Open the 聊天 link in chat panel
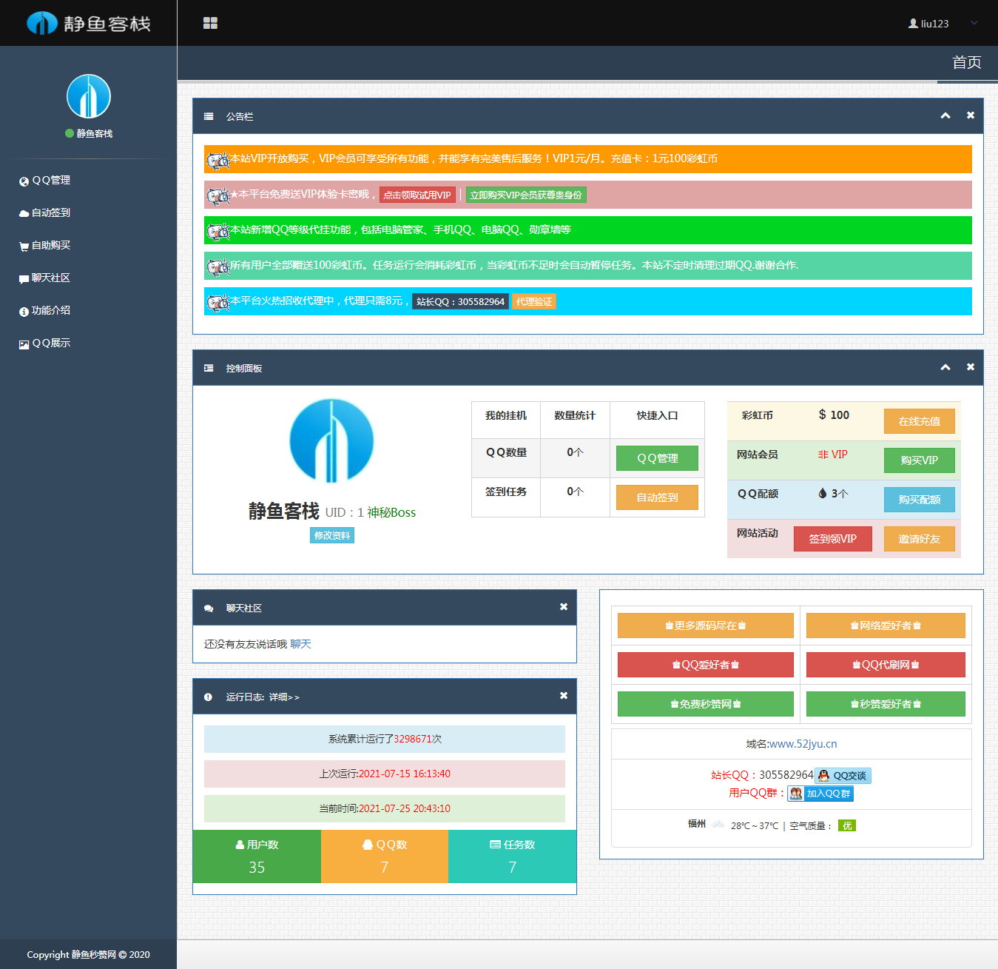Viewport: 998px width, 969px height. click(300, 644)
